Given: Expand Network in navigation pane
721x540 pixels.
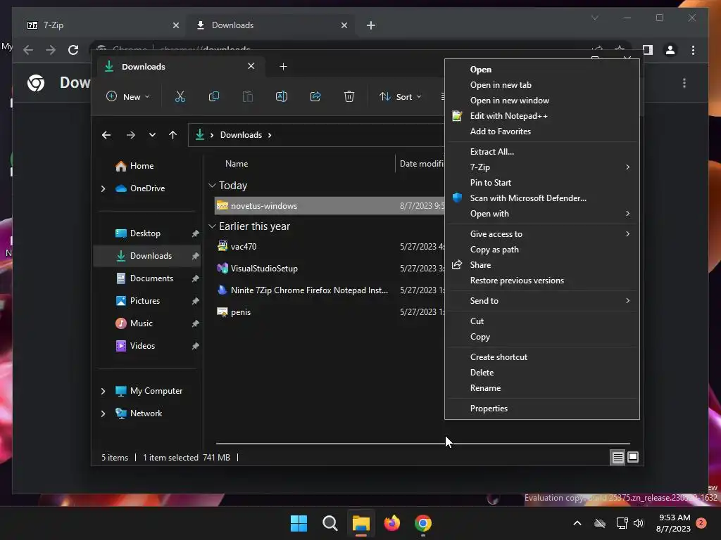Looking at the screenshot, I should 103,413.
